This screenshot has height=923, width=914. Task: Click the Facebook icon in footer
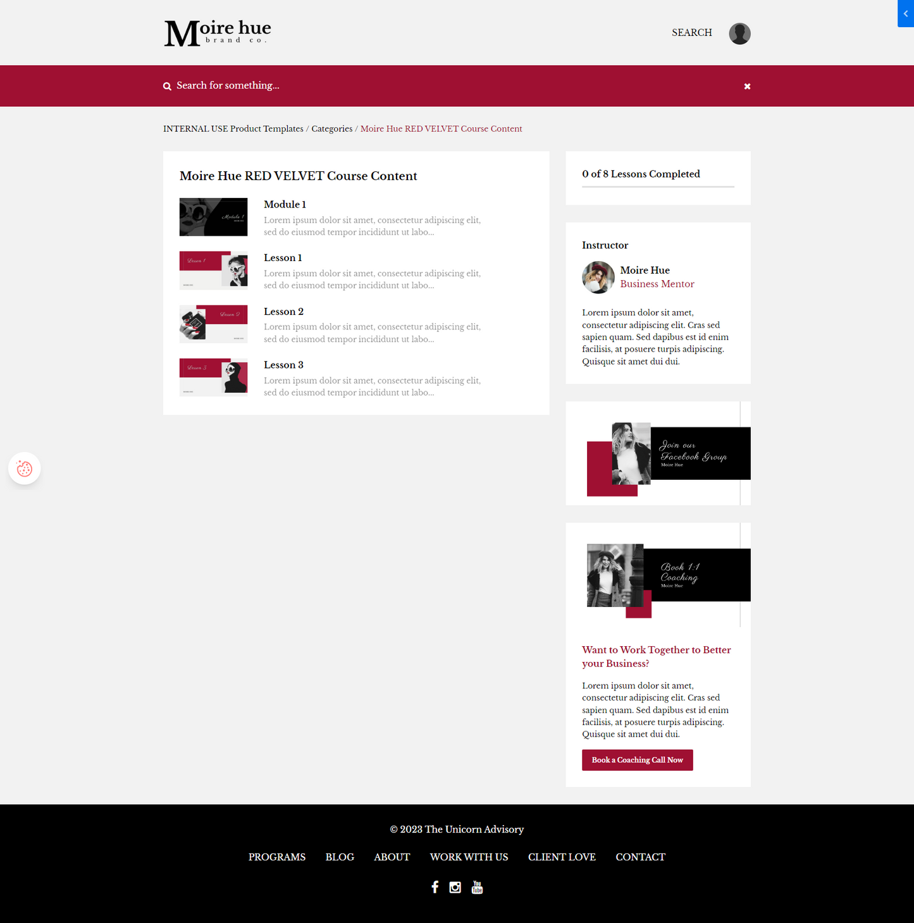tap(435, 887)
